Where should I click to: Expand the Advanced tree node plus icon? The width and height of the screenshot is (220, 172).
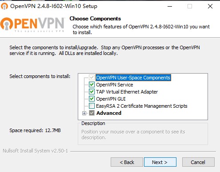click(84, 113)
